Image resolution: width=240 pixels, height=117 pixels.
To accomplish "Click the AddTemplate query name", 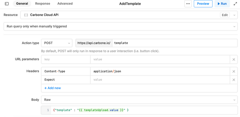I will tap(130, 4).
